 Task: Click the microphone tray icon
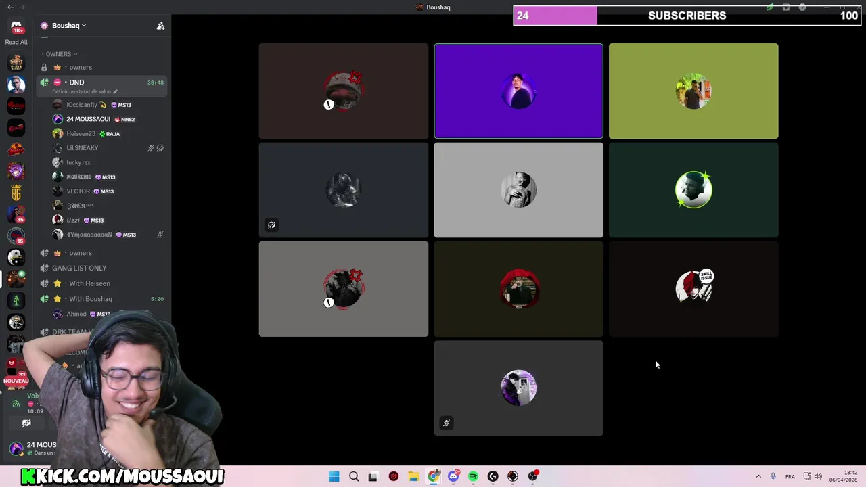coord(773,476)
